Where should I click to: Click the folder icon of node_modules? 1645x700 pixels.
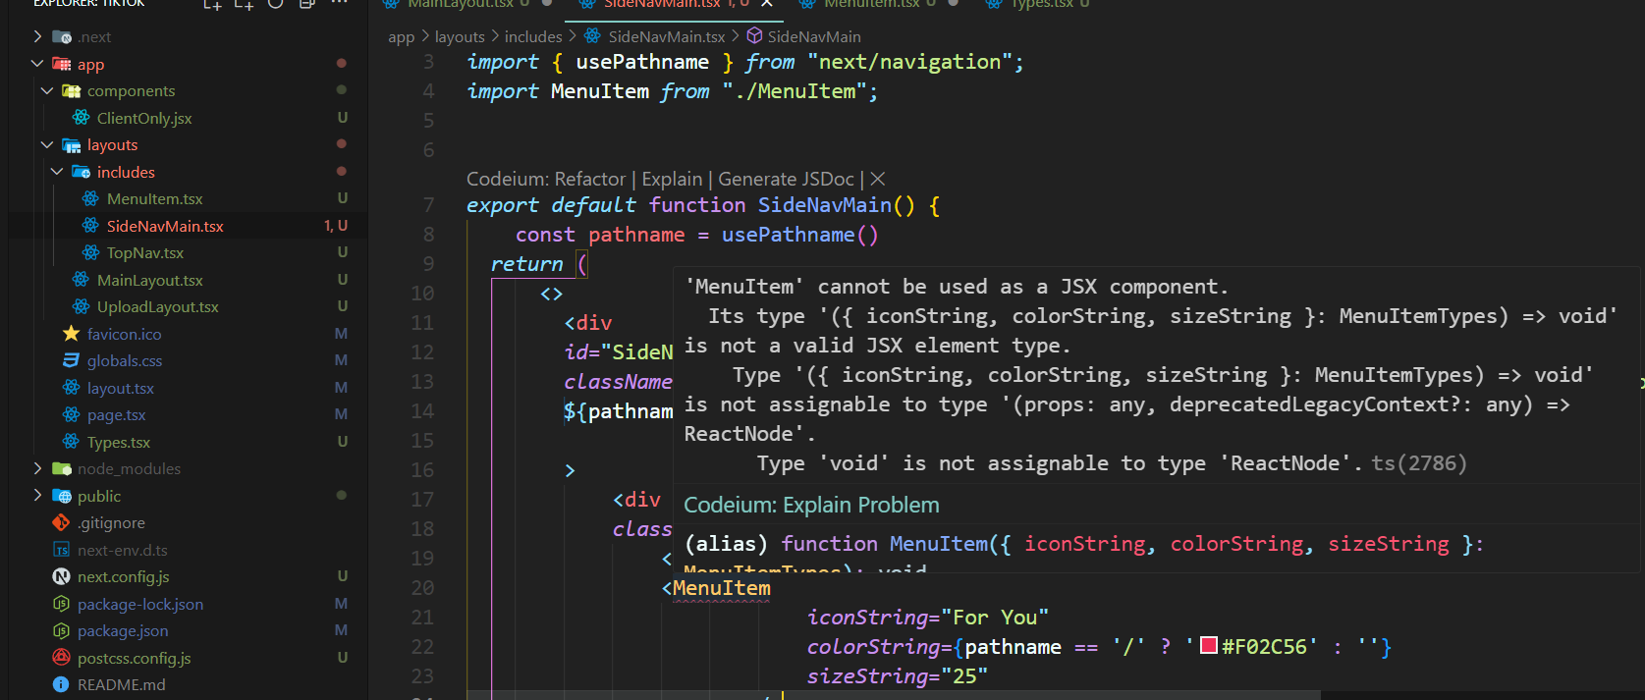(62, 468)
